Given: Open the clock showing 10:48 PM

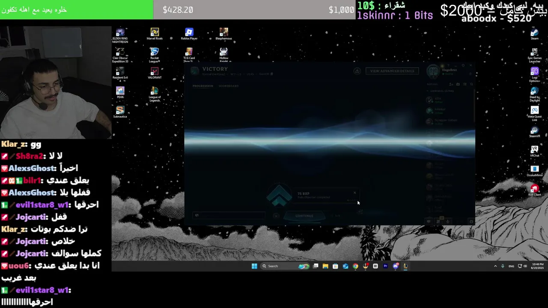Looking at the screenshot, I should point(537,266).
